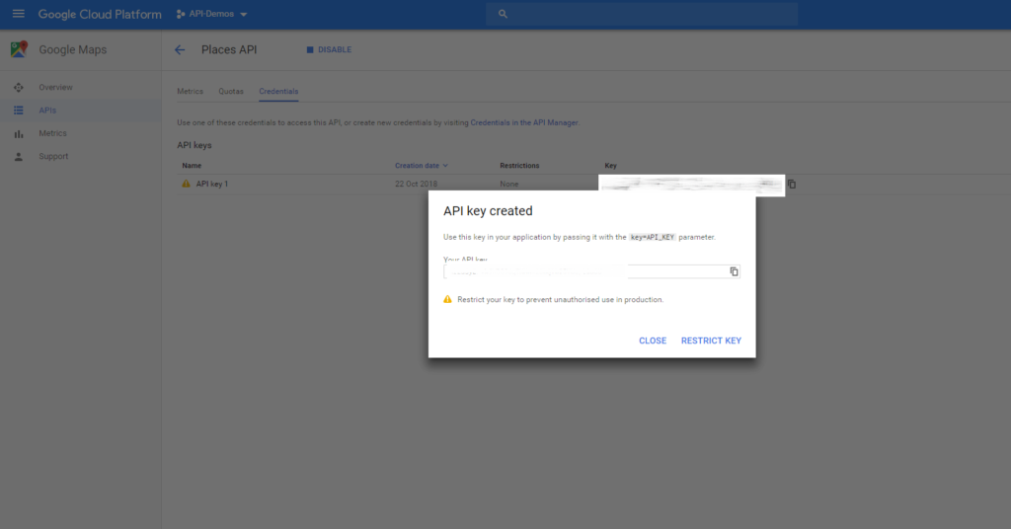
Task: Click the Overview sidebar icon
Action: [19, 88]
